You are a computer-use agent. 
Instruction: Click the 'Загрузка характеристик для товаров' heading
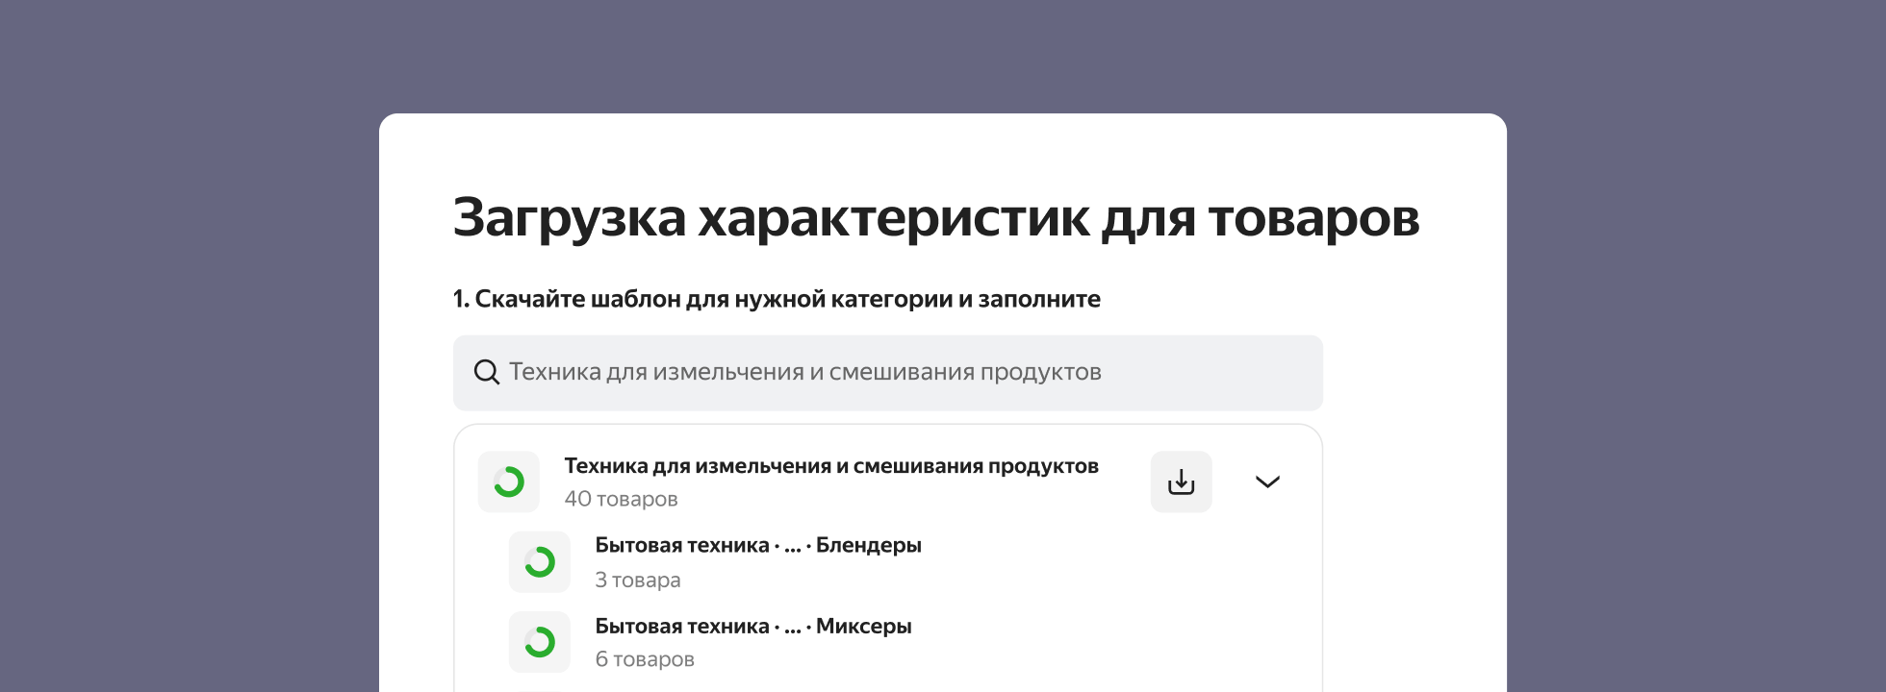tap(935, 217)
